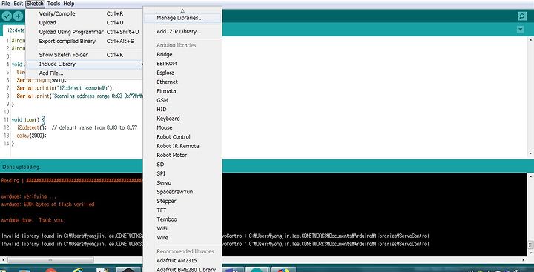The height and width of the screenshot is (272, 534).
Task: Open the tab options dropdown arrow
Action: click(520, 30)
